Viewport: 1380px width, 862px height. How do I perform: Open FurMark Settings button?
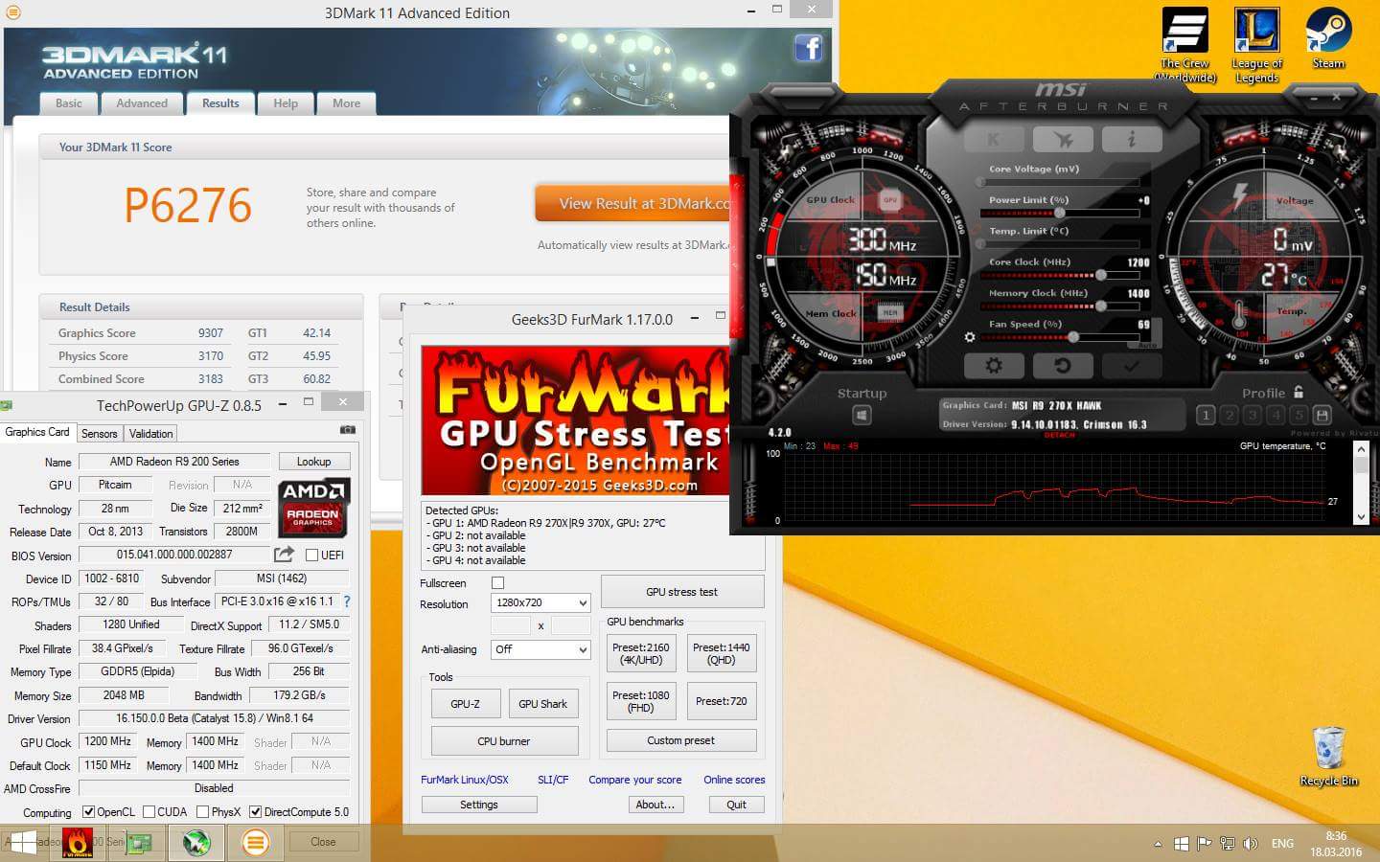coord(479,805)
